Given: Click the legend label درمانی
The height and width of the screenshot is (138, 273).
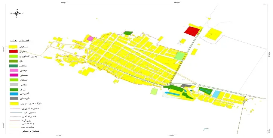Looking at the screenshot, I should click(24, 70).
